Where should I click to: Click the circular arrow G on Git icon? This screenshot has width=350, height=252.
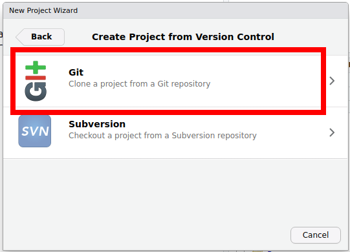(x=36, y=92)
